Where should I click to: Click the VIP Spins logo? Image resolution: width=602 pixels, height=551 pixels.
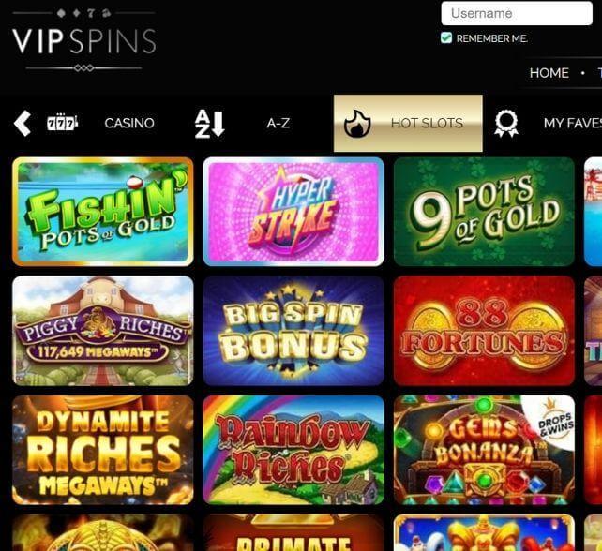click(x=84, y=39)
